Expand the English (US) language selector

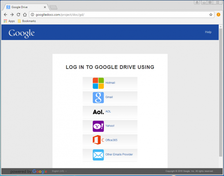(59, 171)
